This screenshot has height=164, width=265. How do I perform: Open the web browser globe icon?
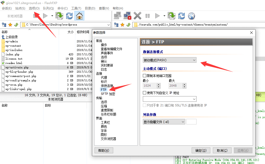pyautogui.click(x=192, y=16)
